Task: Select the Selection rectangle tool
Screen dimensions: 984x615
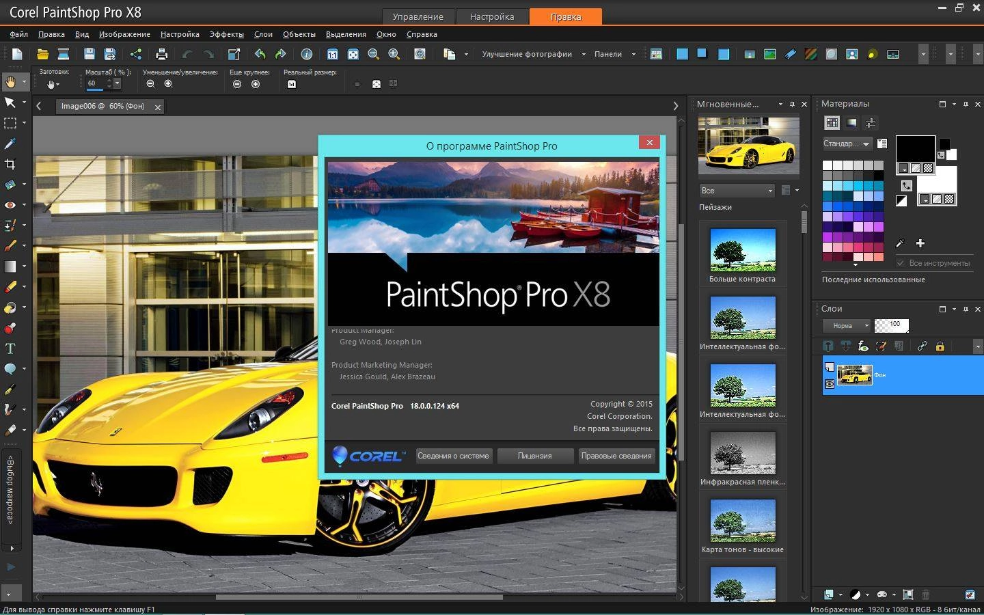Action: point(10,123)
